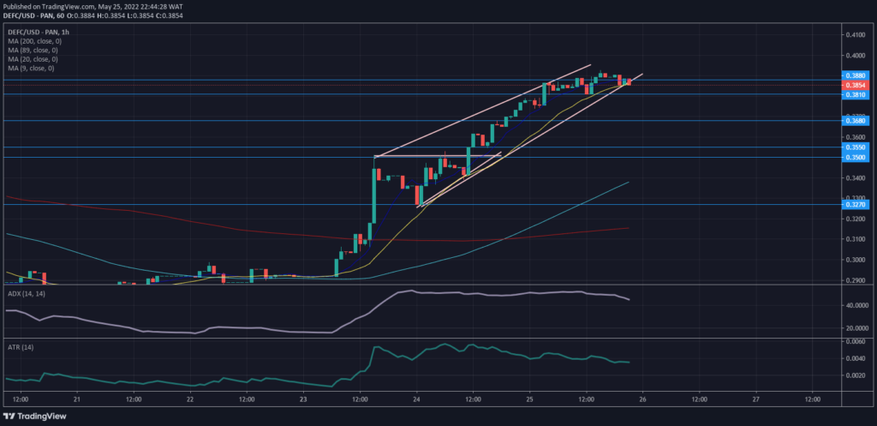Click the 0.3400 price axis tick
This screenshot has width=877, height=426.
pyautogui.click(x=856, y=178)
